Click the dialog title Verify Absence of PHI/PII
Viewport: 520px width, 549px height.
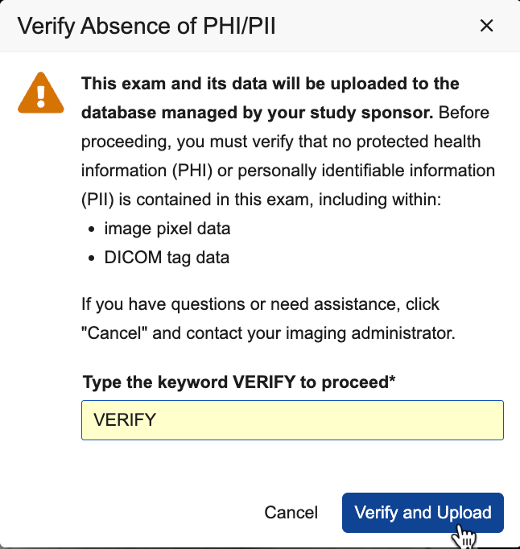pos(147,26)
